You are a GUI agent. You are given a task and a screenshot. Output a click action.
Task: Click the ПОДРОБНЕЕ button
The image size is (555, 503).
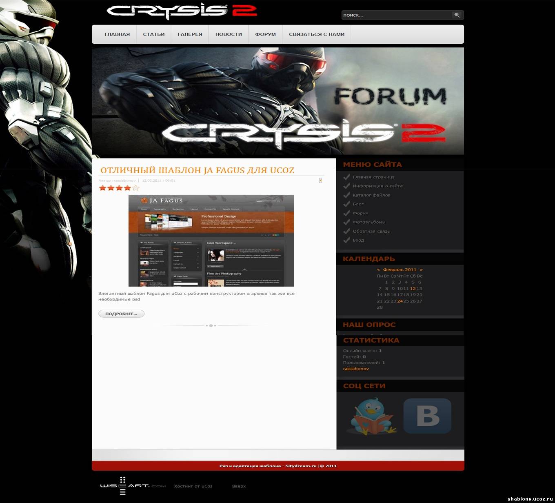click(x=121, y=314)
